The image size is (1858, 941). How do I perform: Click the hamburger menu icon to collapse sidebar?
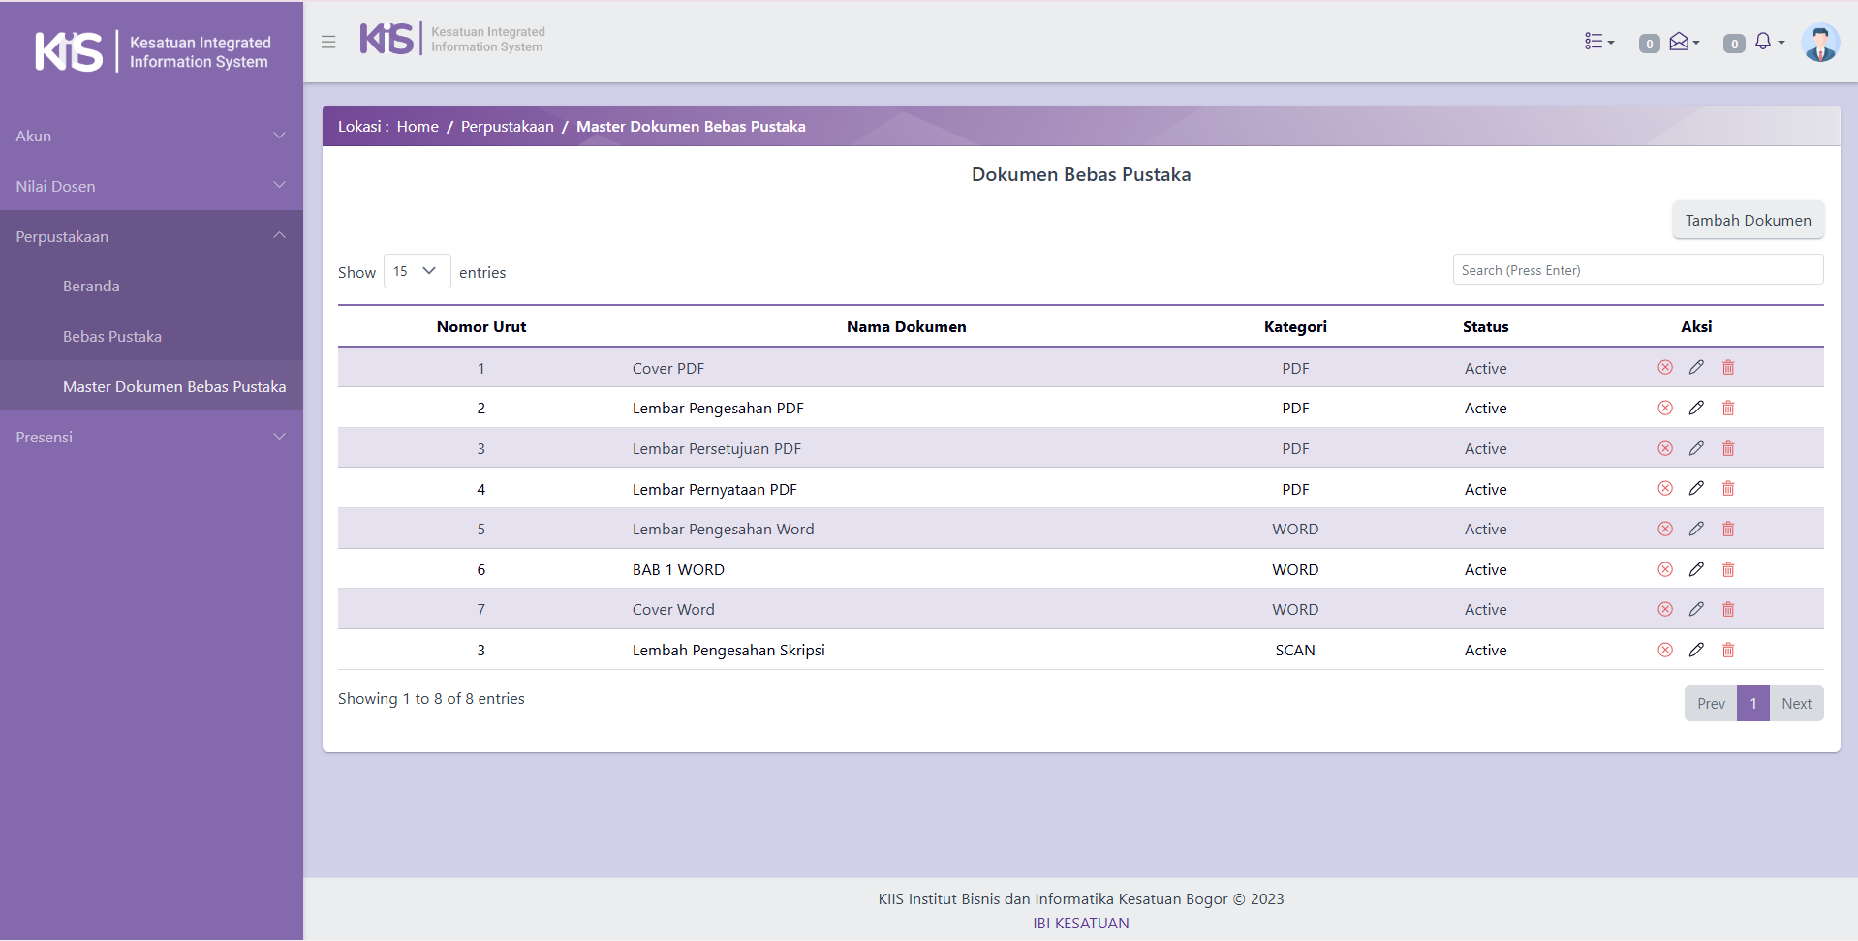[328, 42]
